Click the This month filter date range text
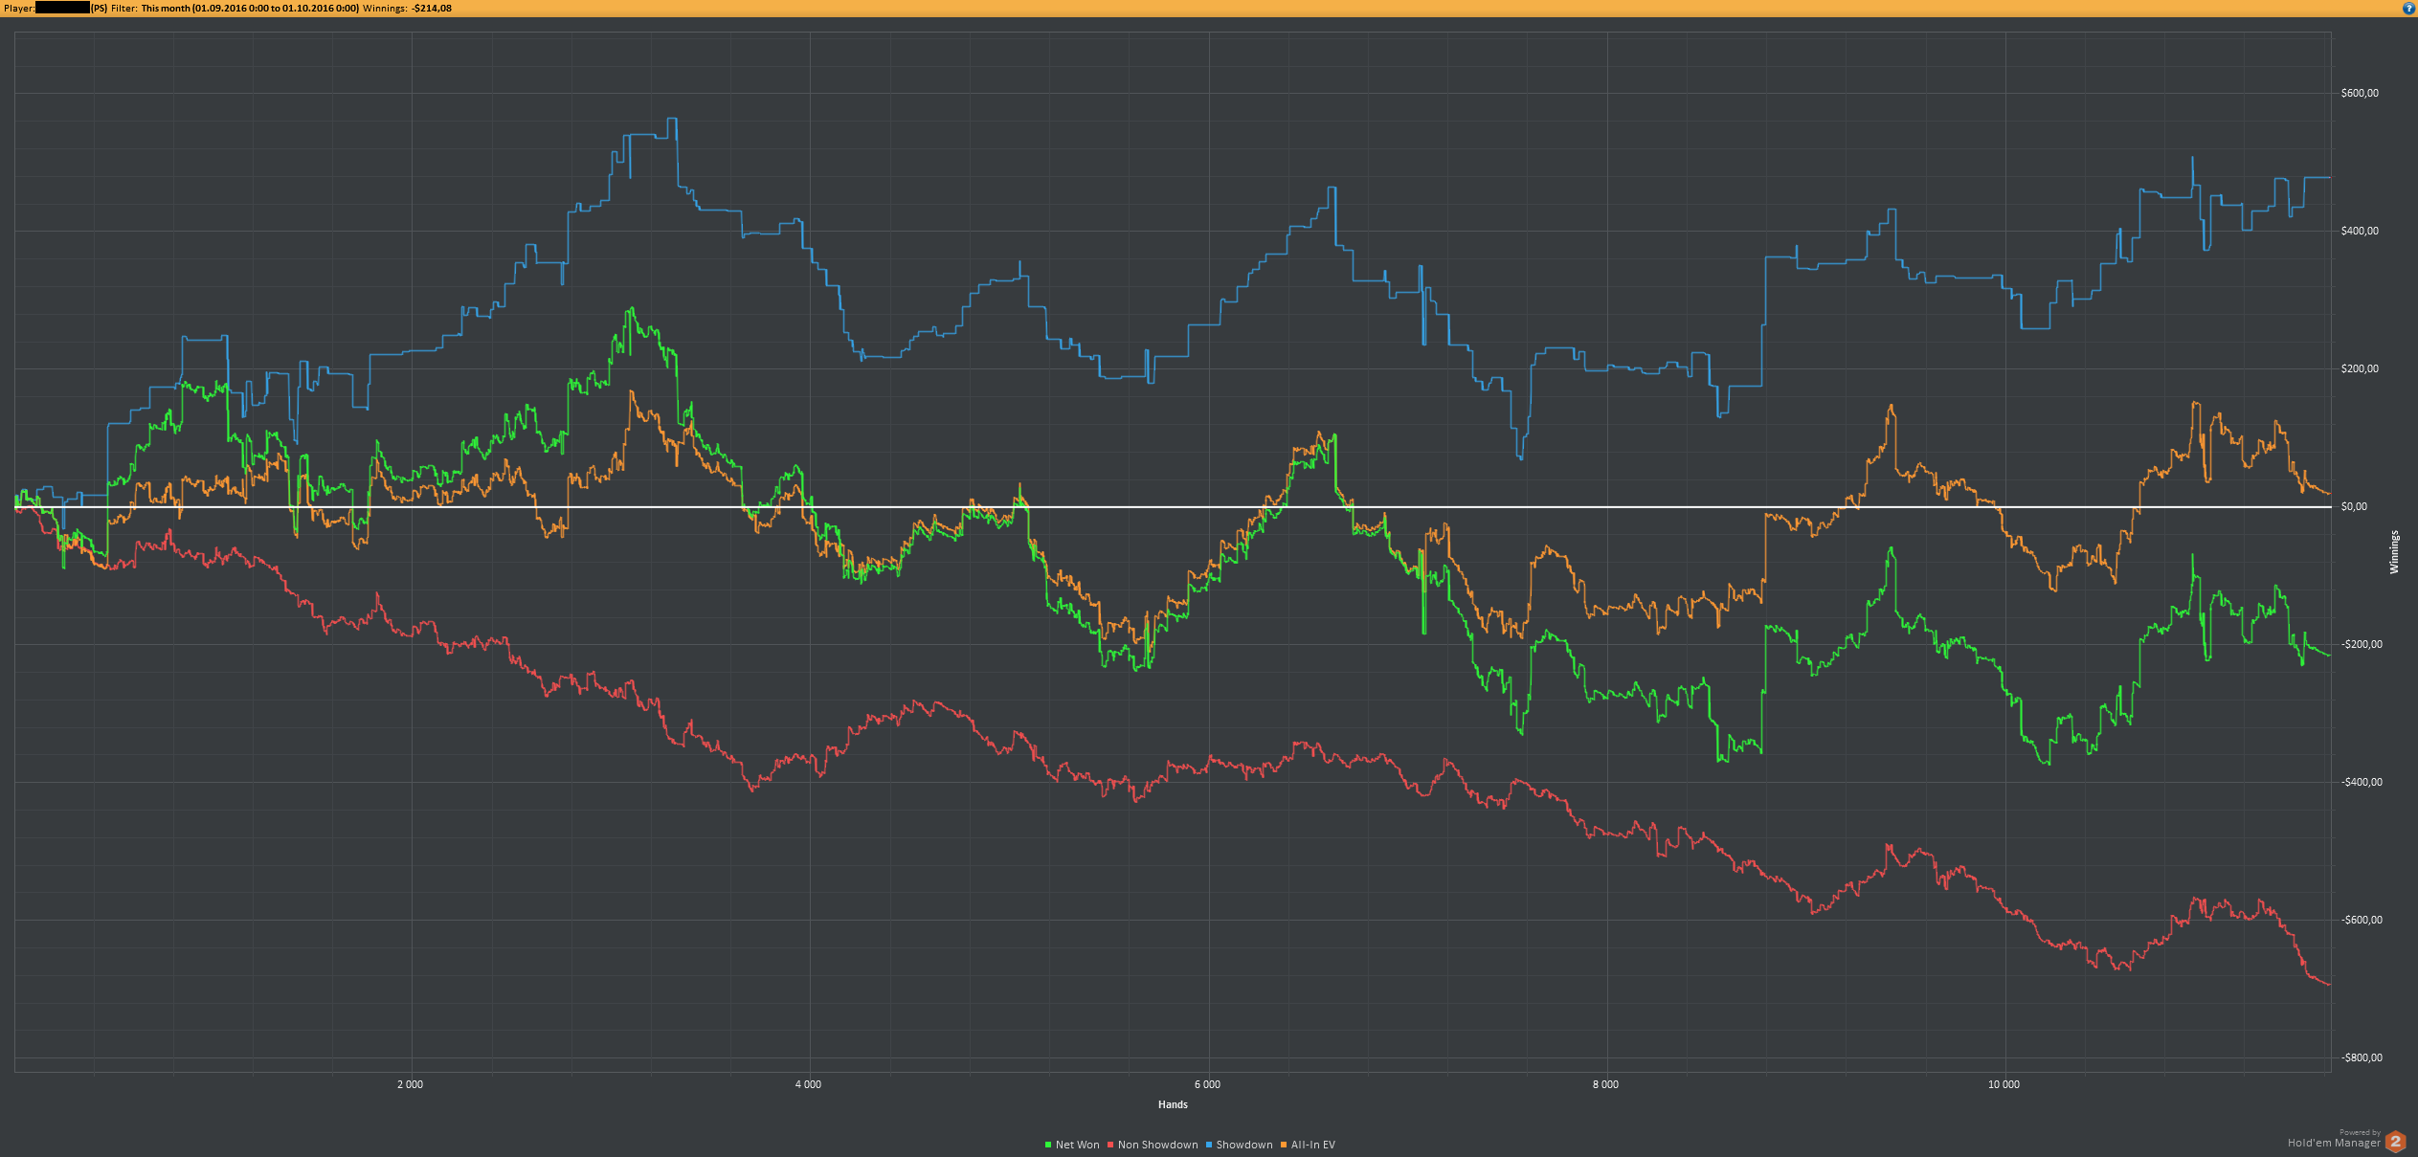The height and width of the screenshot is (1157, 2418). (x=250, y=8)
